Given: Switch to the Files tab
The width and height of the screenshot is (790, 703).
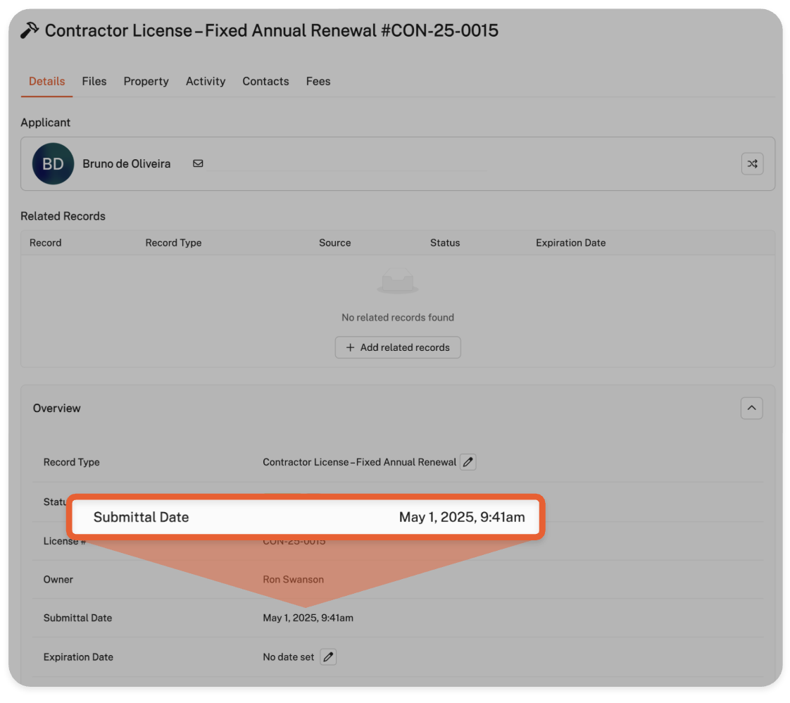Looking at the screenshot, I should (94, 82).
